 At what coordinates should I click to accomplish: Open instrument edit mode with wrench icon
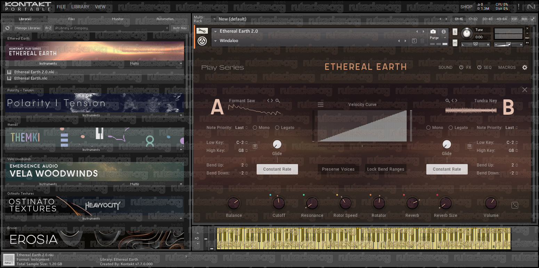(x=202, y=31)
